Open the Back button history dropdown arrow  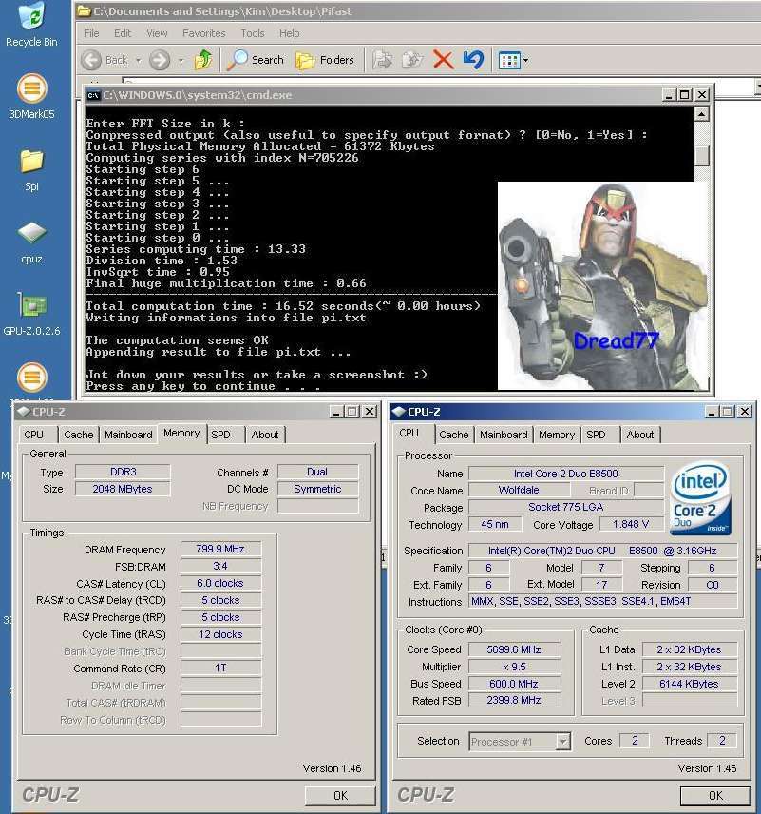coord(138,61)
